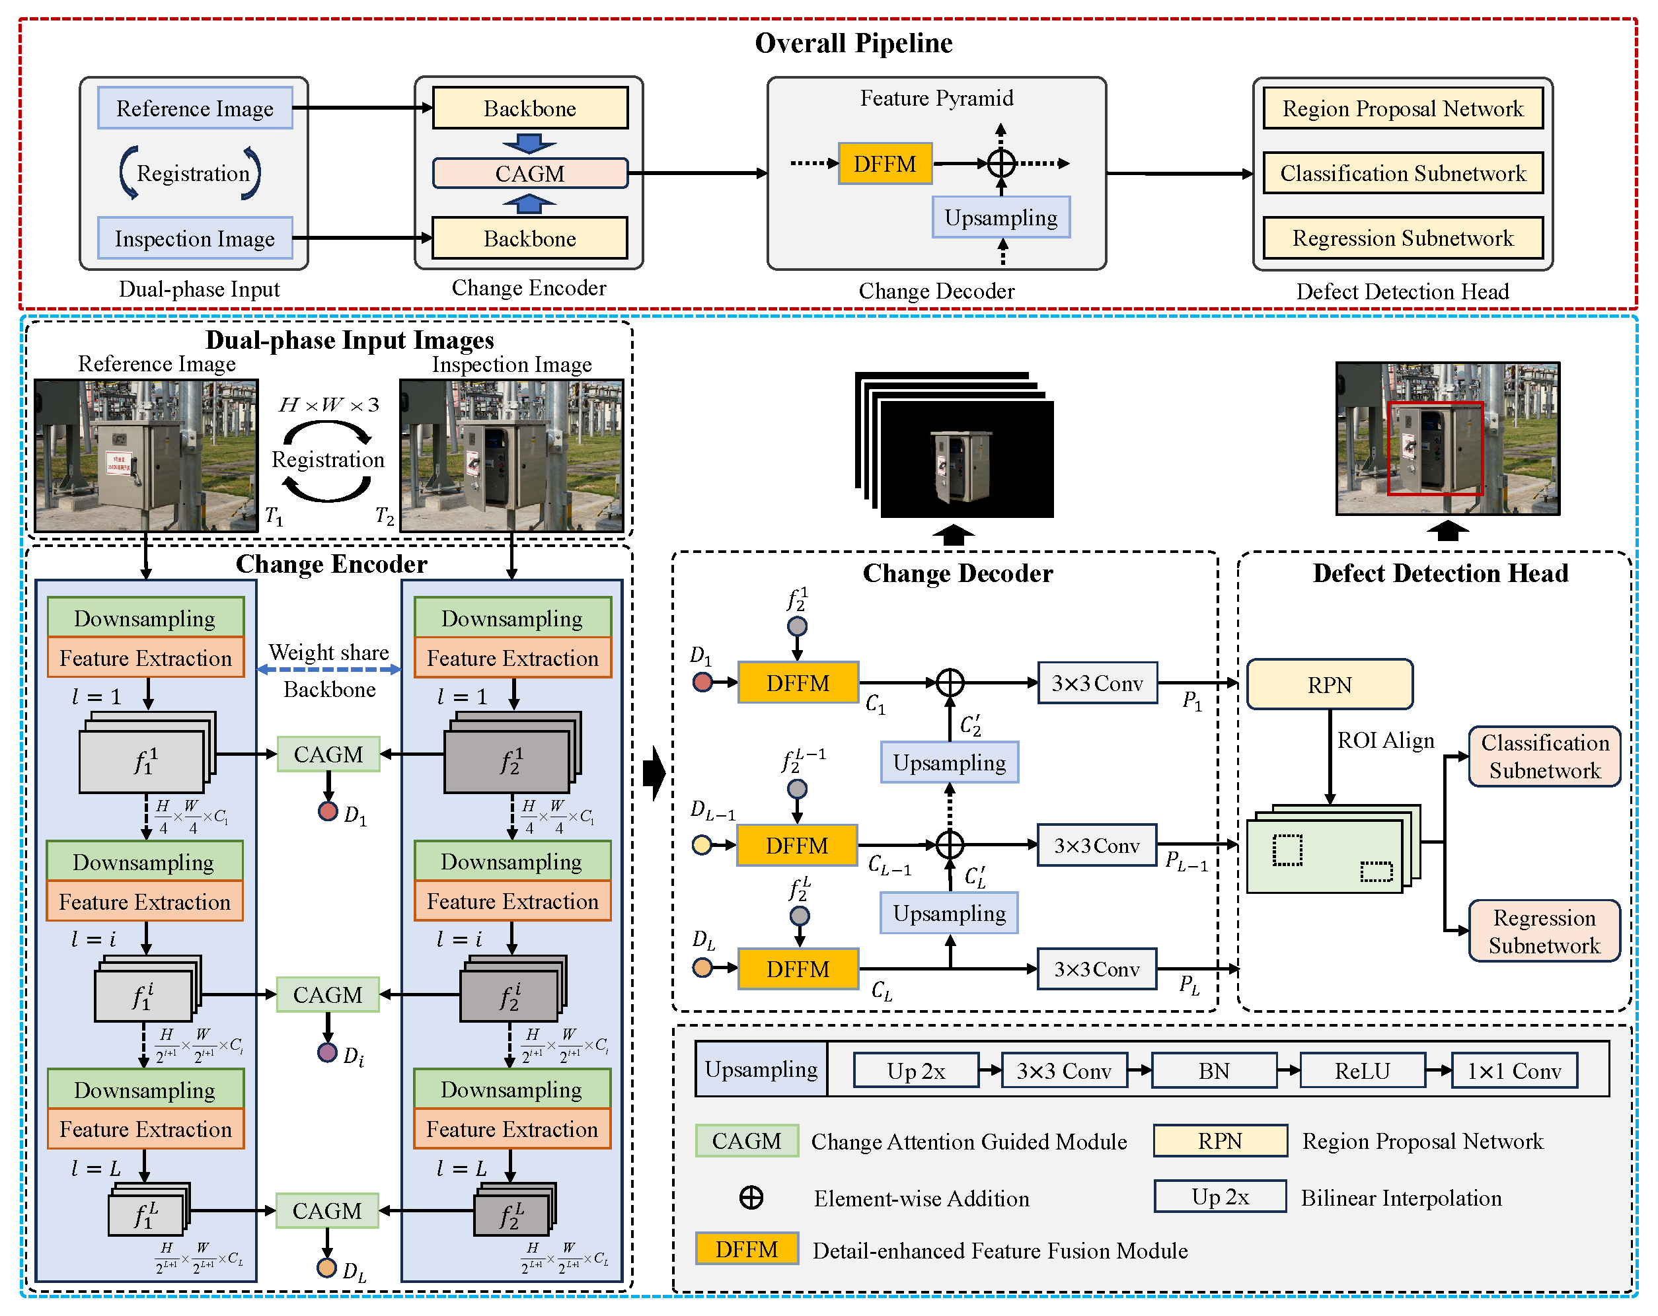Viewport: 1658px width, 1316px height.
Task: Click the orange DL circle in Change Encoder
Action: [327, 1268]
